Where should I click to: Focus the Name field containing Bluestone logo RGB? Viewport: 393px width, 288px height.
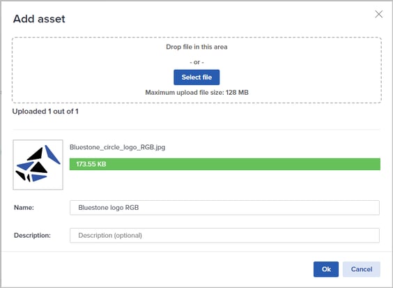click(224, 208)
